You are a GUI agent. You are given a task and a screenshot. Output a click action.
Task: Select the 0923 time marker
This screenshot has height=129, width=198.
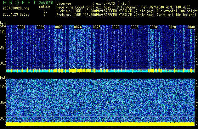point(59,27)
